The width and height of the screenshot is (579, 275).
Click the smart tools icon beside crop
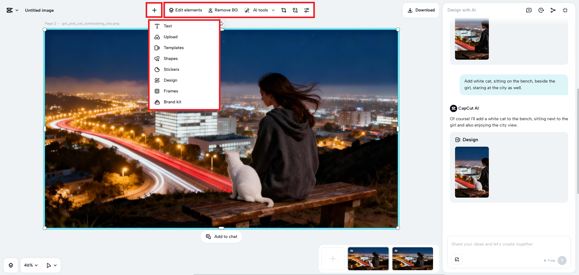click(x=295, y=10)
